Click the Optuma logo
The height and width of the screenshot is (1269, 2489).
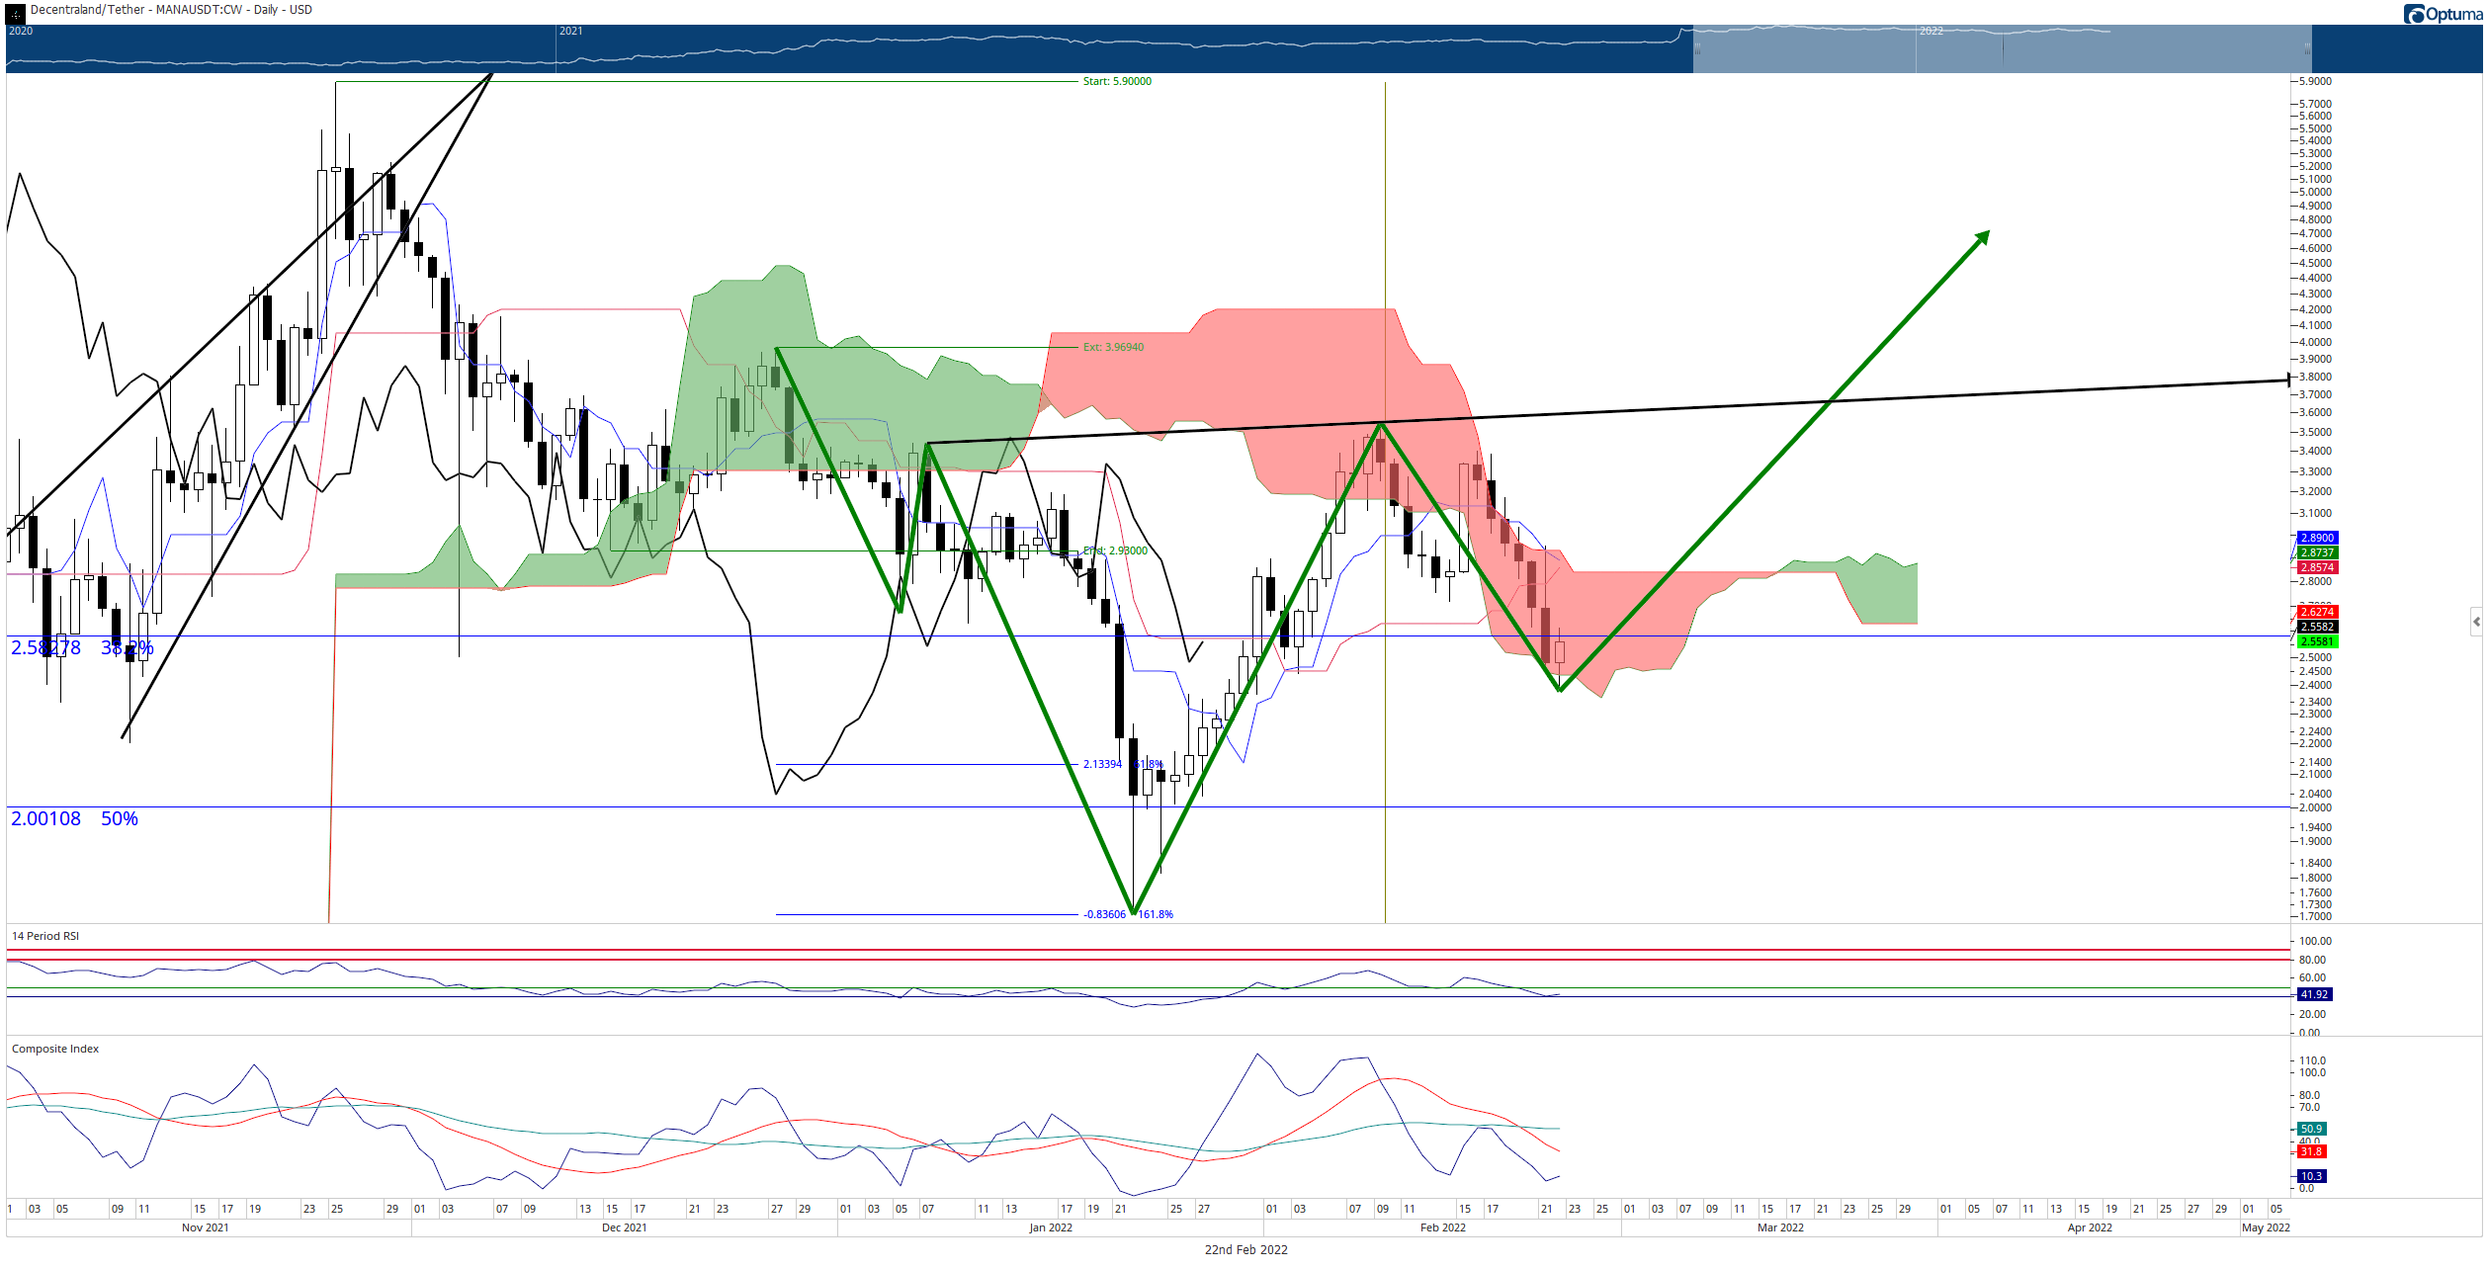(2442, 14)
